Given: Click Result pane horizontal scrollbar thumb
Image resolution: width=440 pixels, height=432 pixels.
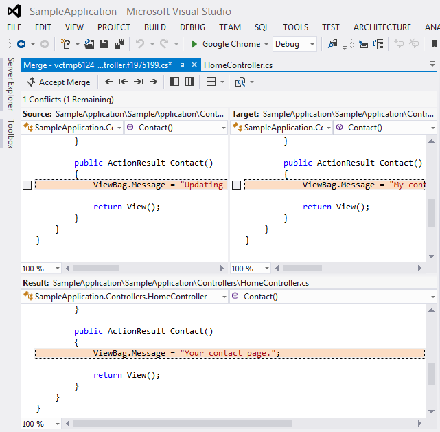Looking at the screenshot, I should (183, 424).
